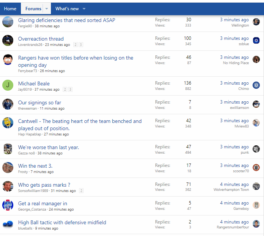264x236 pixels.
Task: Open the Michael Beale thread
Action: tap(34, 83)
